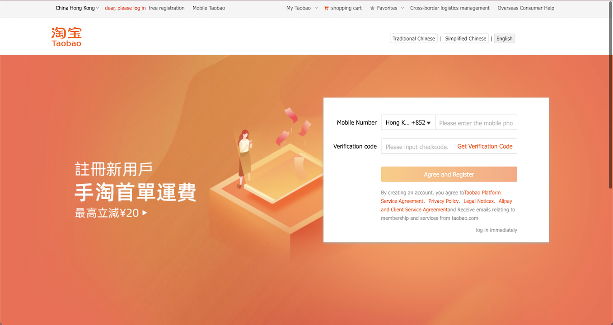Viewport: 613px width, 325px height.
Task: Open Mobile Taobao link
Action: [x=209, y=8]
